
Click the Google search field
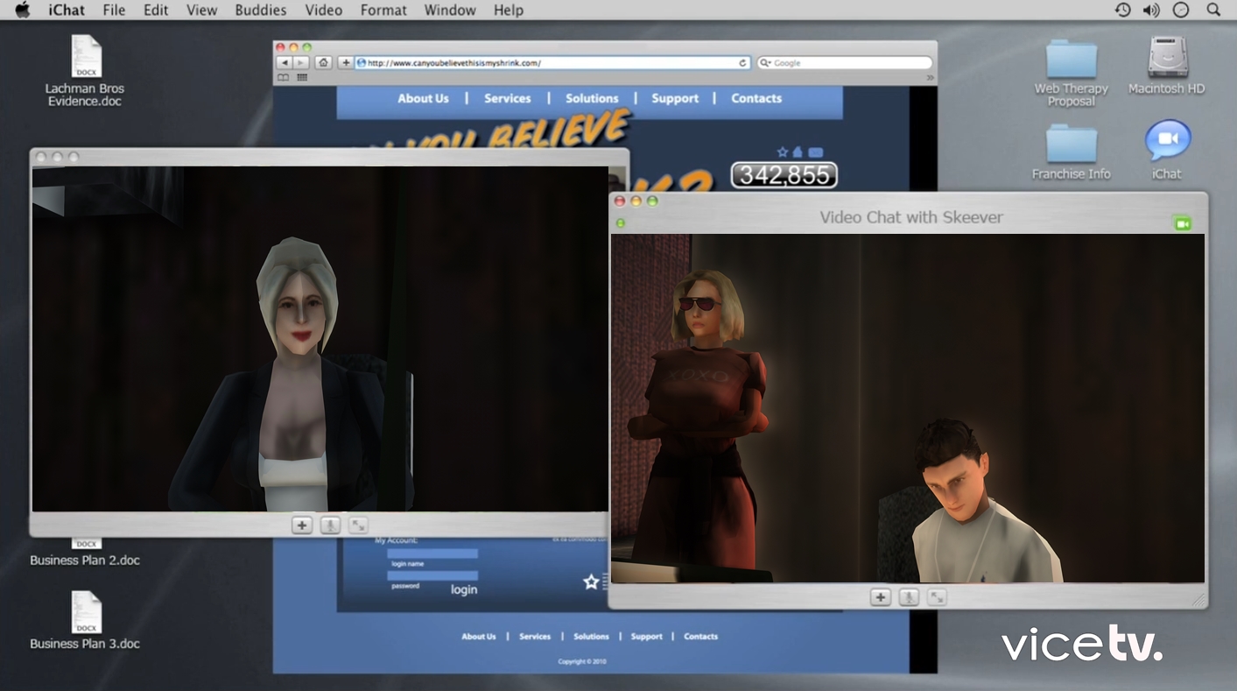coord(844,63)
